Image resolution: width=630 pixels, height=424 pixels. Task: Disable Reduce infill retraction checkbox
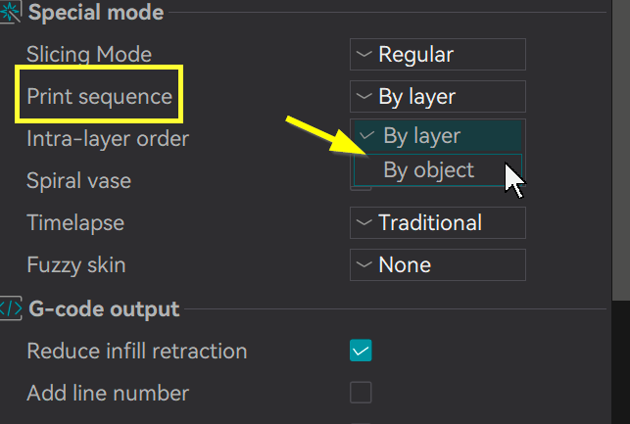361,351
